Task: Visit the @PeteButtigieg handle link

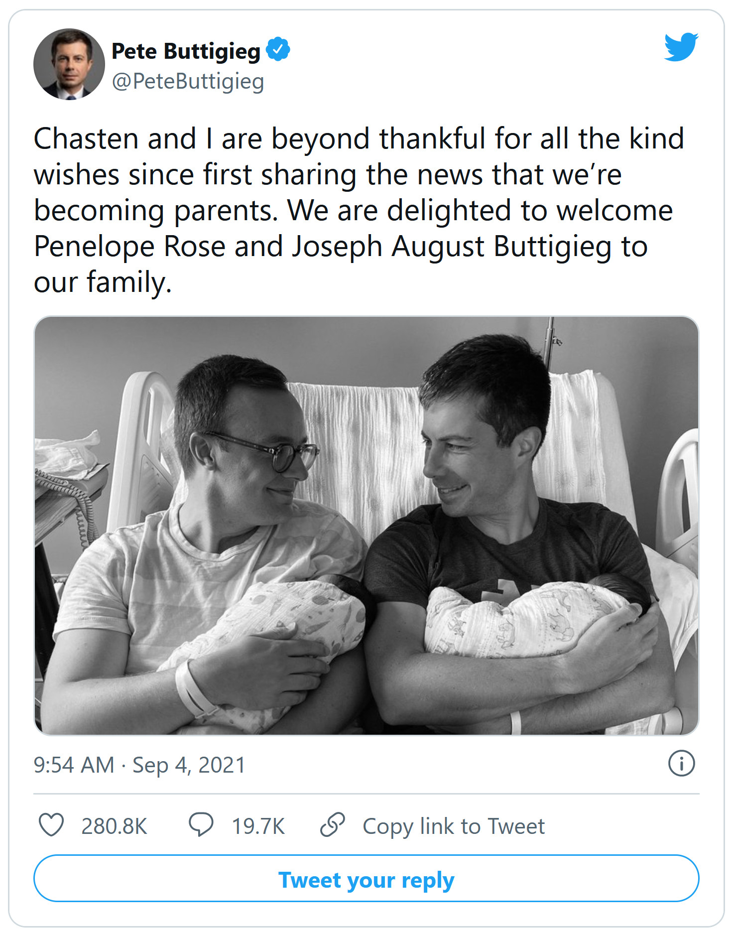Action: coord(188,81)
